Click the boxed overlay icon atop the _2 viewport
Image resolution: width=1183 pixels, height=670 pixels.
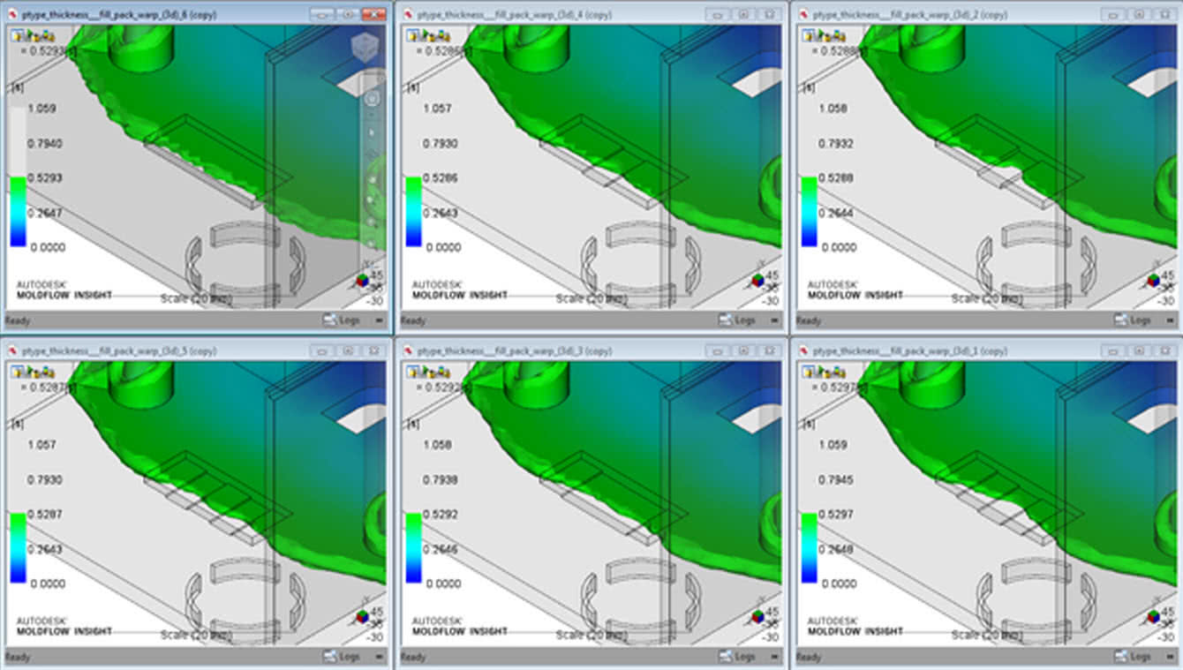807,34
